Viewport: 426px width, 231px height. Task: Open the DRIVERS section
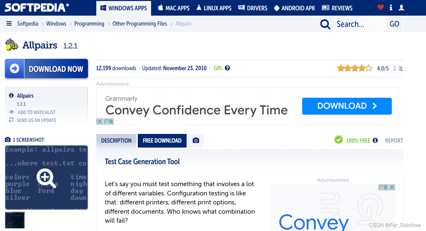click(x=253, y=8)
